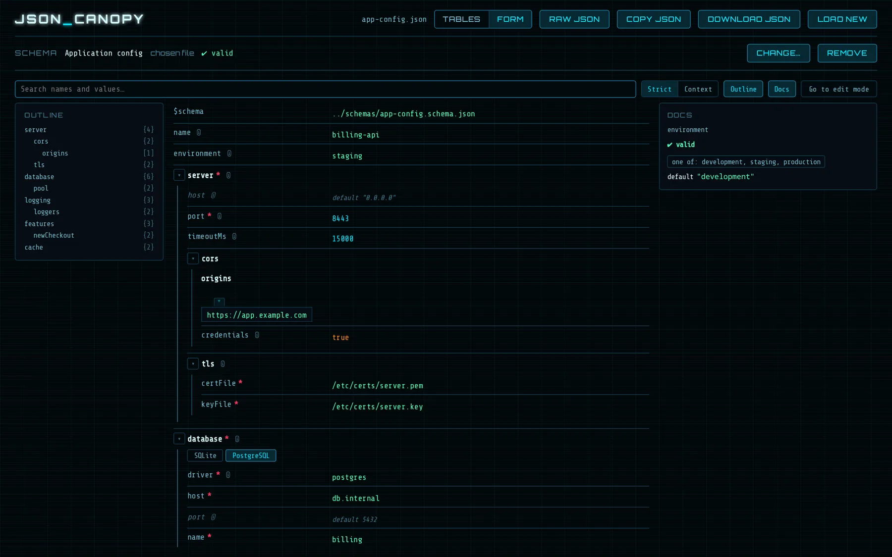This screenshot has height=557, width=892.
Task: Click the 8443 port value
Action: point(340,219)
